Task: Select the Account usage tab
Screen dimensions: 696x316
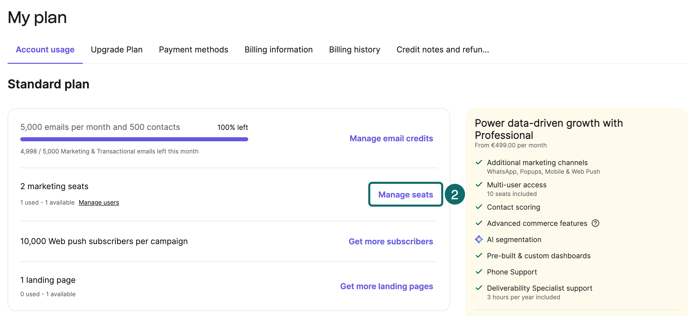Action: 45,50
